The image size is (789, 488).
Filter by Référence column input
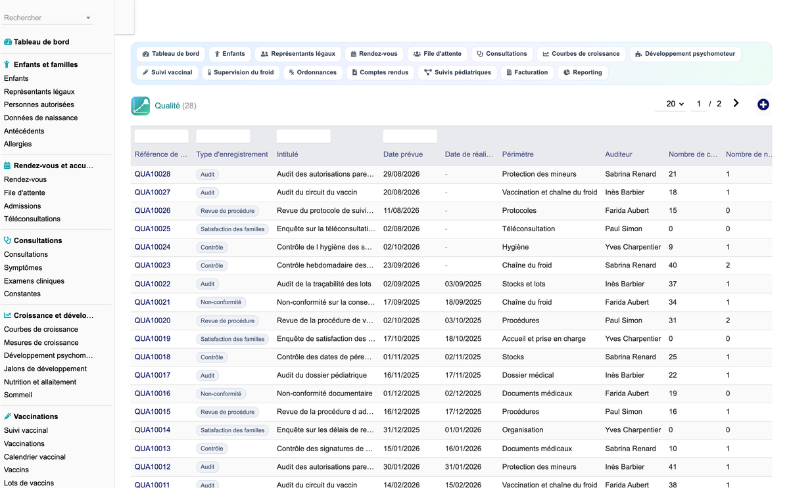(161, 136)
